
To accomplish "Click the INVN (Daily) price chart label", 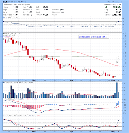I will (13, 34).
